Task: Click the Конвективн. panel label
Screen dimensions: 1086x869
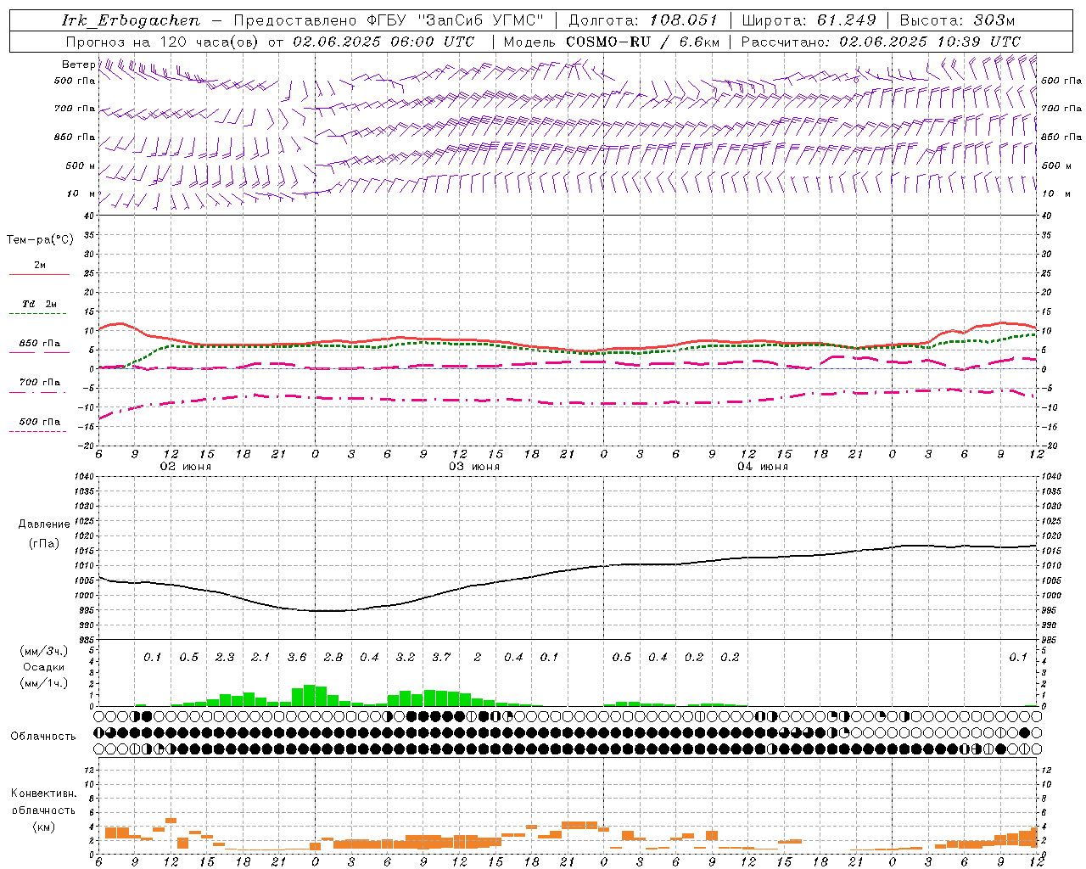Action: 43,793
